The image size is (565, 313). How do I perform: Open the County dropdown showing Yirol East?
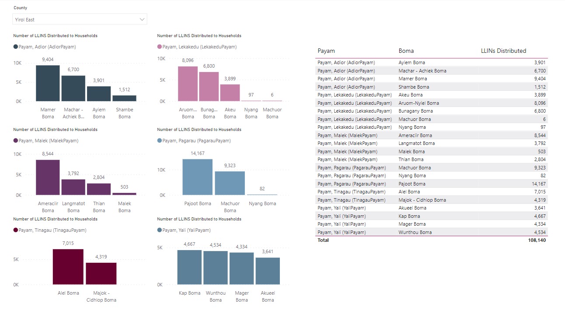74,20
